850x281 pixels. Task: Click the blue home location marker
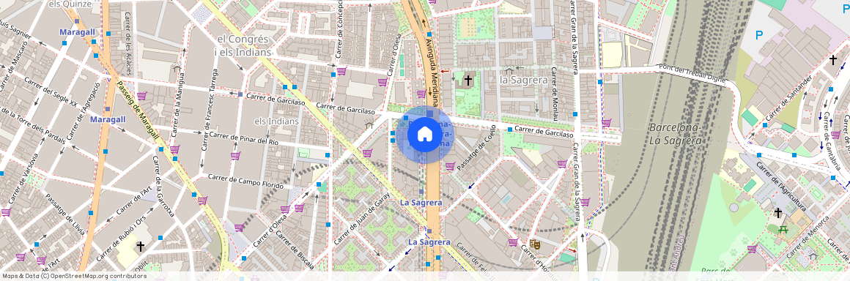tap(425, 135)
